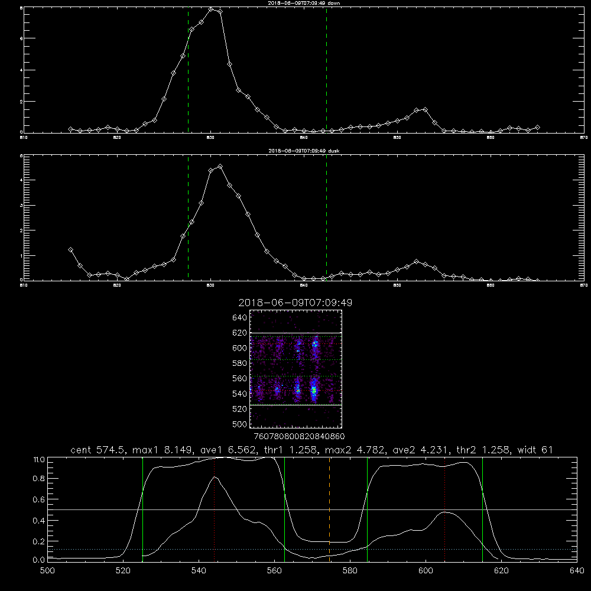This screenshot has height=591, width=591.
Task: Click the first data point of the dusk curve
Action: (70, 249)
